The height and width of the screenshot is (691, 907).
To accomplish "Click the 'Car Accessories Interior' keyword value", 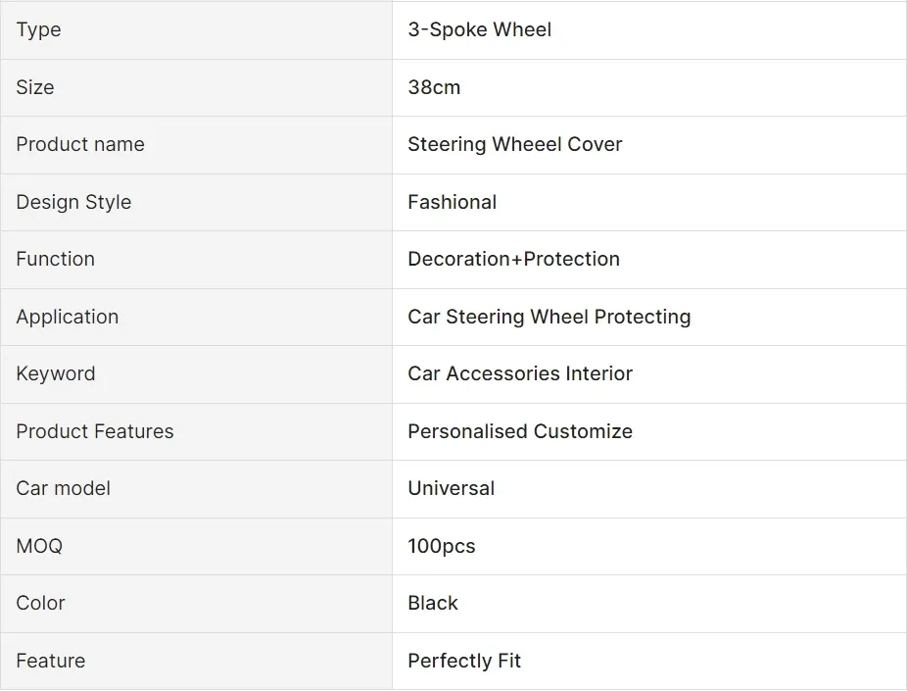I will coord(520,373).
